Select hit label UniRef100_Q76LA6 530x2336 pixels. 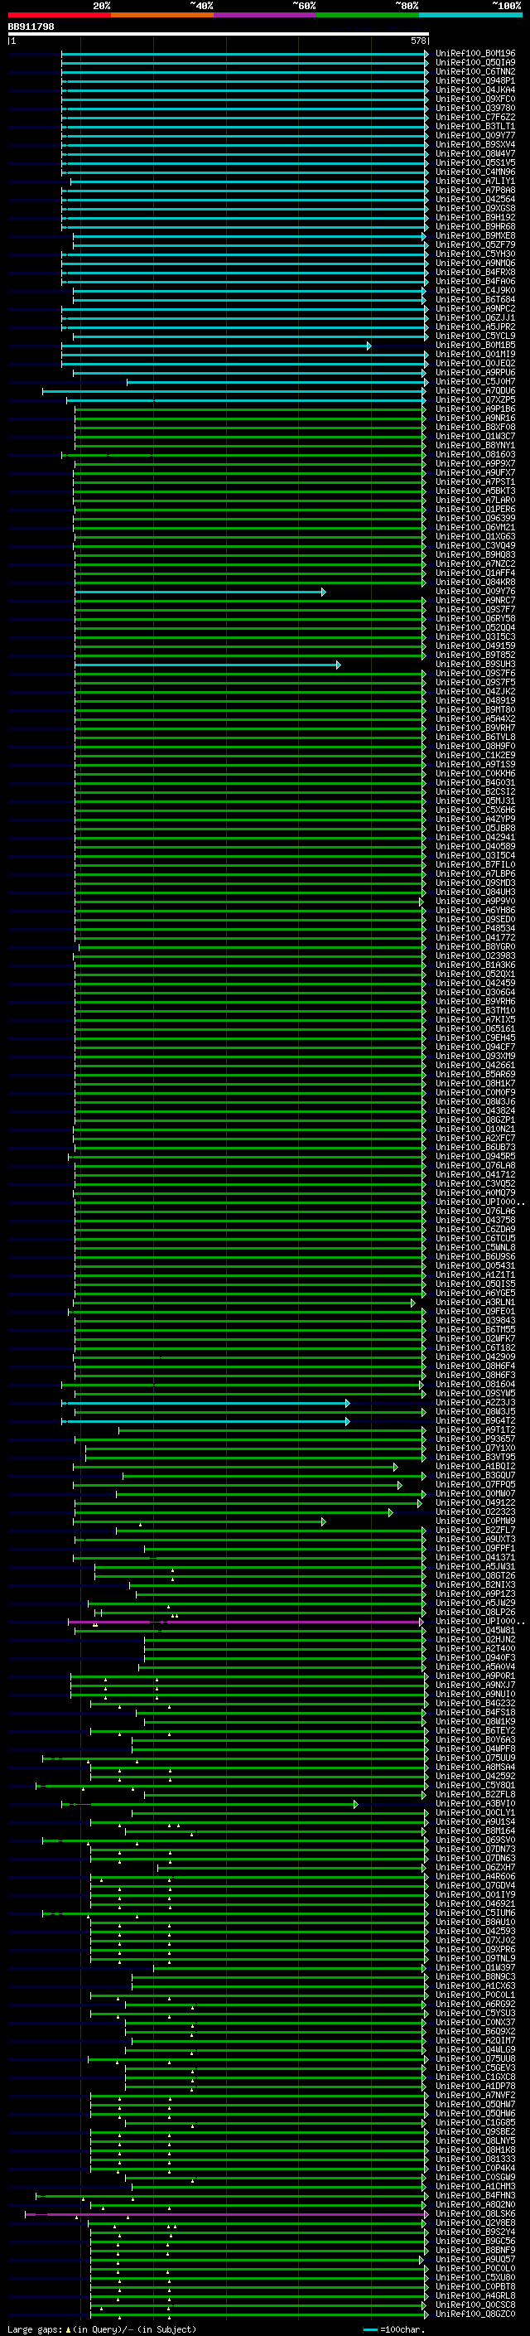coord(475,1212)
